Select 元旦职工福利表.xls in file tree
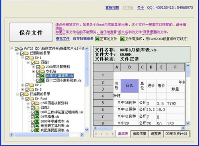 [x=55, y=126]
